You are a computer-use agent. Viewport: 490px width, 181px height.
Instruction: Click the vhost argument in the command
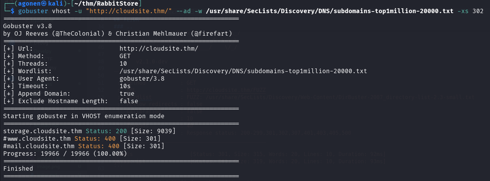click(61, 11)
